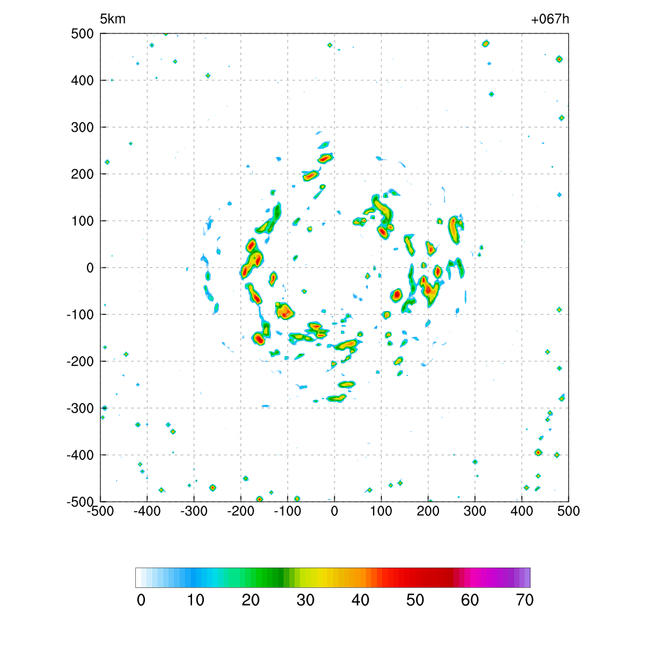This screenshot has width=669, height=669.
Task: Pick the x-axis tick label 500
Action: click(x=568, y=511)
